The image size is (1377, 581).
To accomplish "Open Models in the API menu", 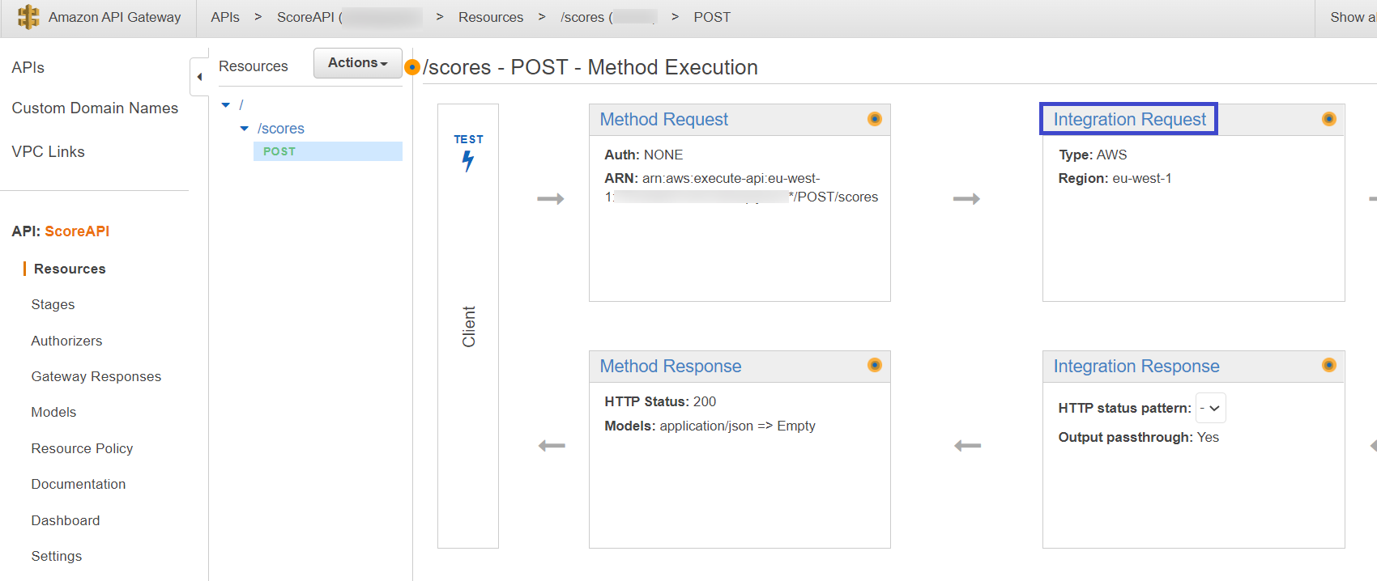I will pos(53,412).
